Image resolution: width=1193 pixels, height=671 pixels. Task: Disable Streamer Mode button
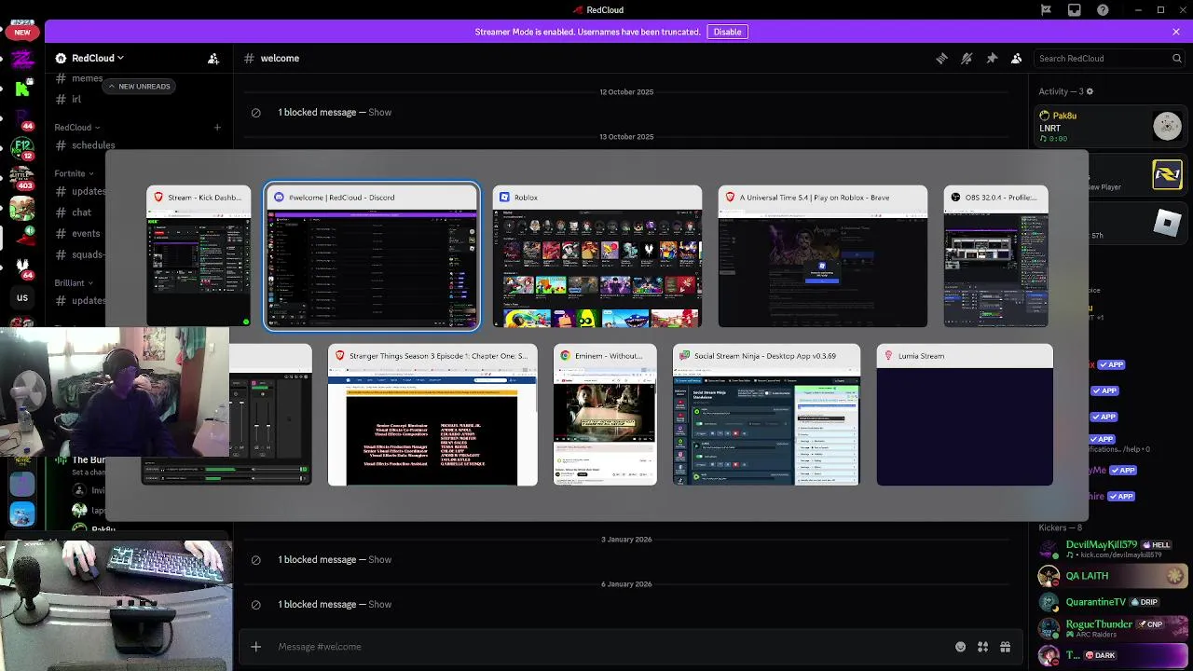(x=727, y=32)
